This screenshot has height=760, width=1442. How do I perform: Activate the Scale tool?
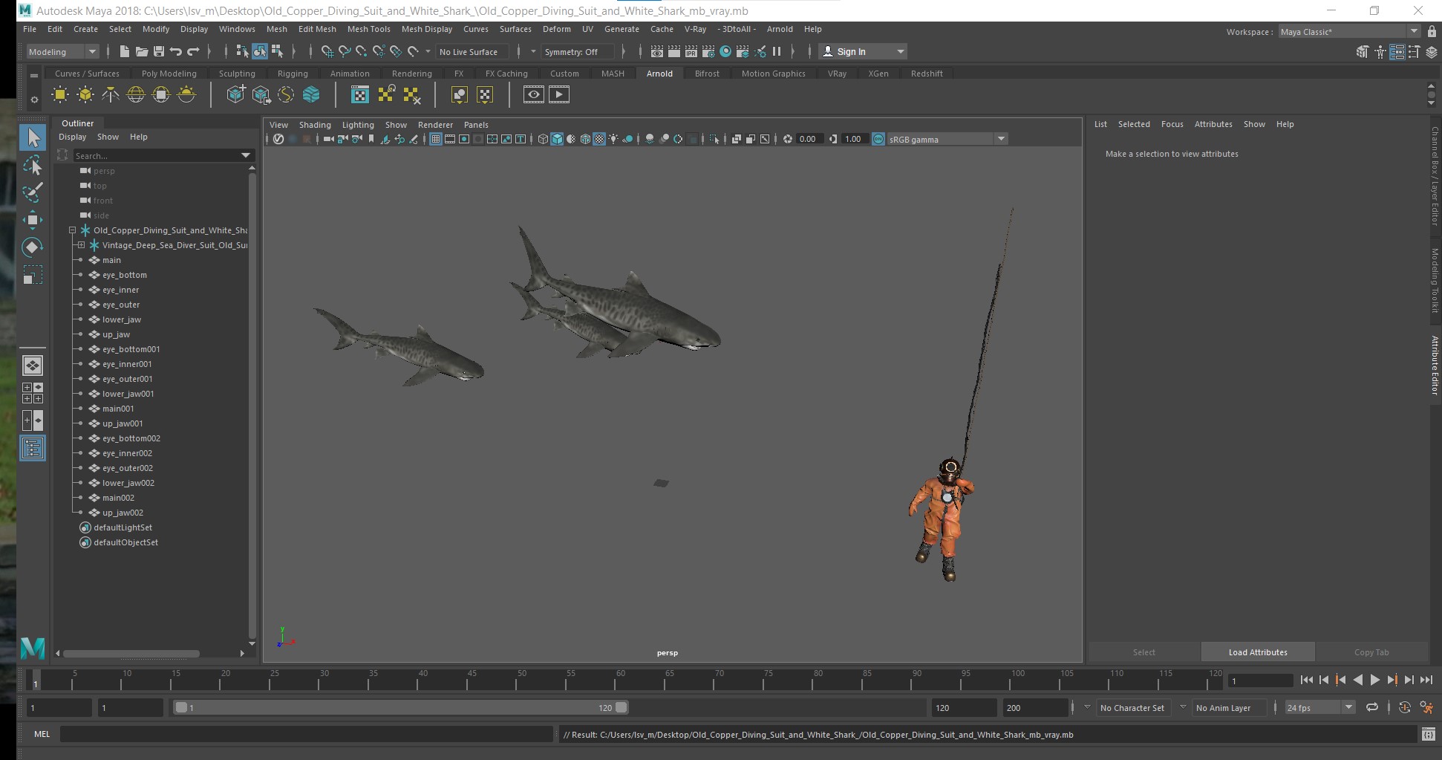click(x=33, y=275)
